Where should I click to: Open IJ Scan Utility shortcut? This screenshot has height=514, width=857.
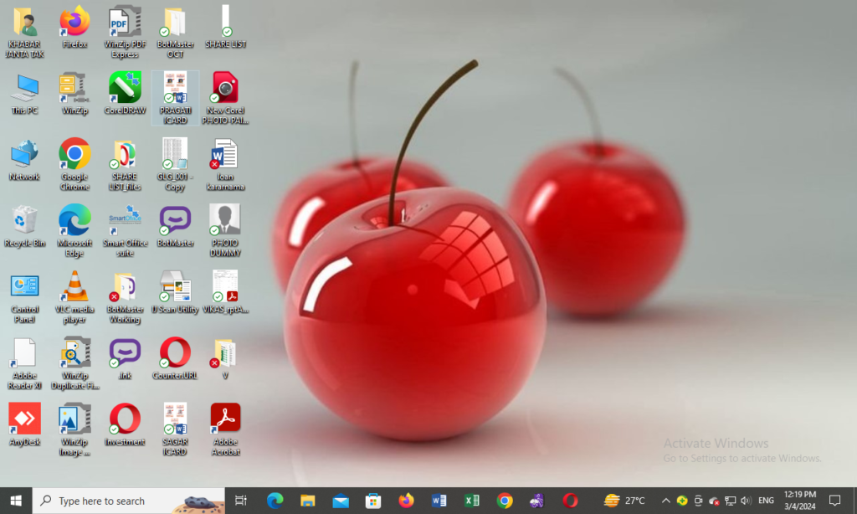point(175,287)
